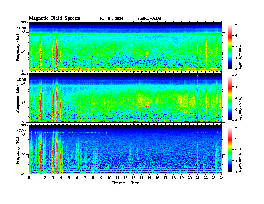
Task: Click hour 9 on the Universal Time axis
Action: [x=101, y=178]
